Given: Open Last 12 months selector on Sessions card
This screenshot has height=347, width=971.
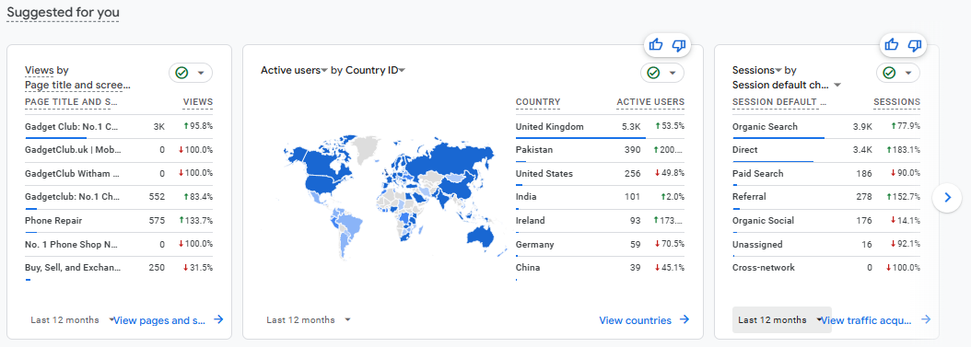Looking at the screenshot, I should click(x=781, y=319).
